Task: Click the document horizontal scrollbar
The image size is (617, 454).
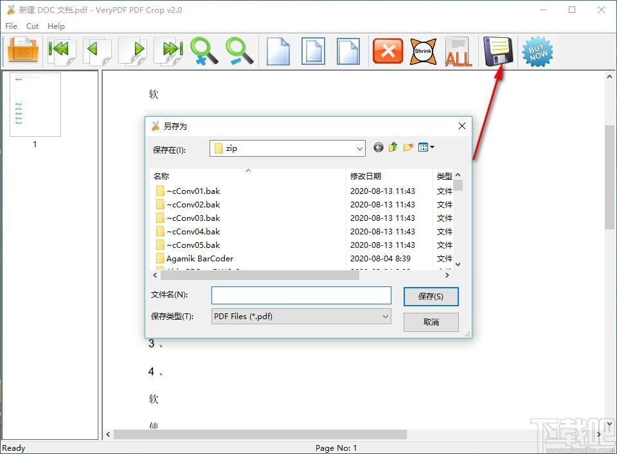Action: [x=260, y=434]
